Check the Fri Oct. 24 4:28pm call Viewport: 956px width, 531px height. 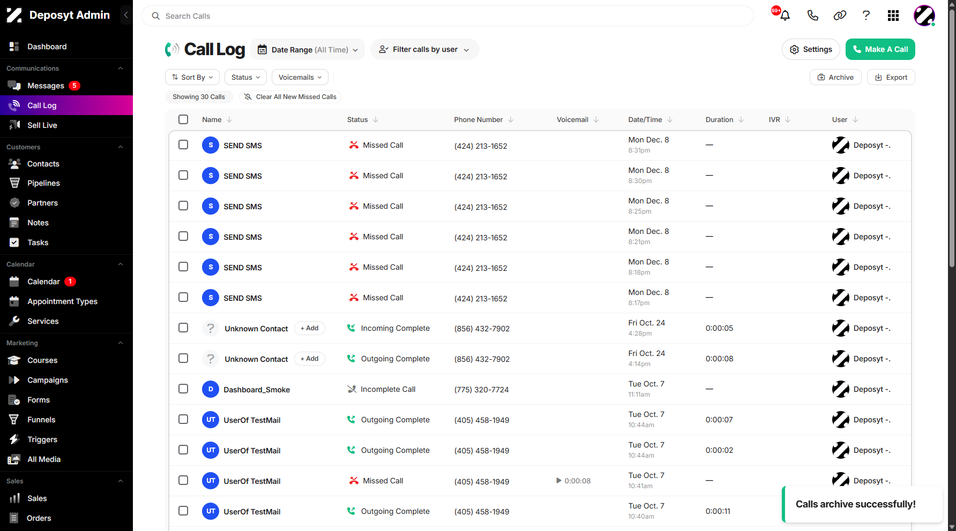[x=183, y=328]
